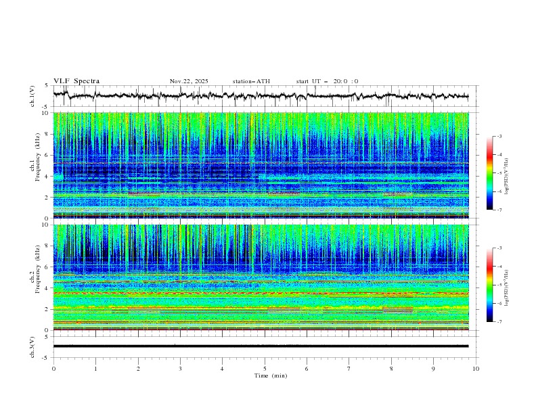Click time tick label '8' on the x-axis

tap(391, 369)
